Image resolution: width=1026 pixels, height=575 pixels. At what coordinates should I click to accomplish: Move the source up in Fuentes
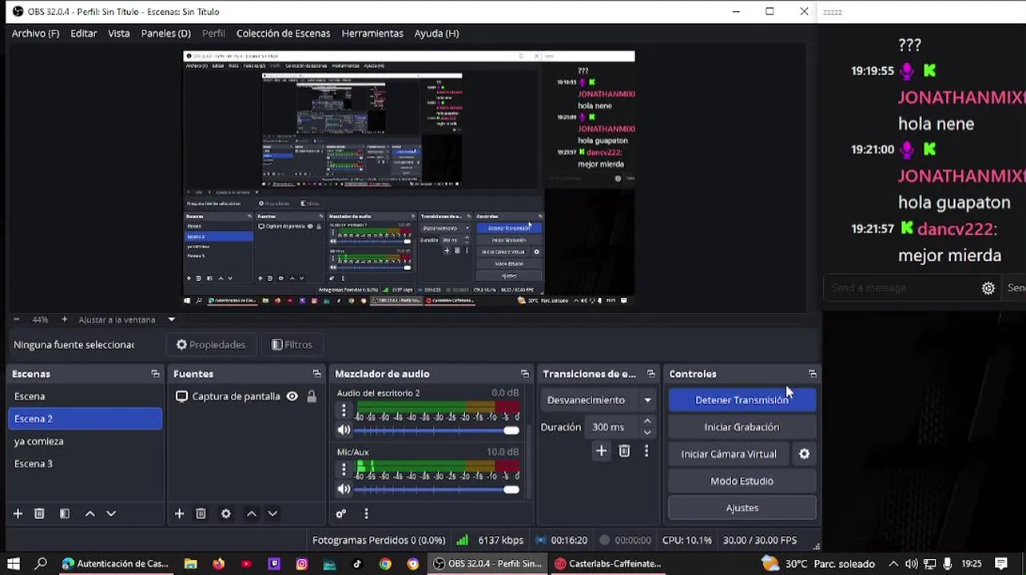[252, 514]
